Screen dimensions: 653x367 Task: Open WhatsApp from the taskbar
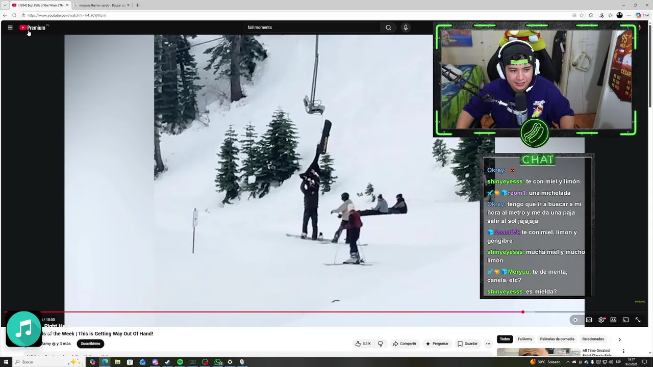(218, 362)
